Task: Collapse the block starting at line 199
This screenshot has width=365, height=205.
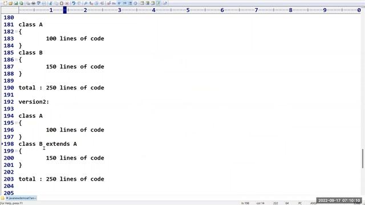Action: (x=17, y=151)
